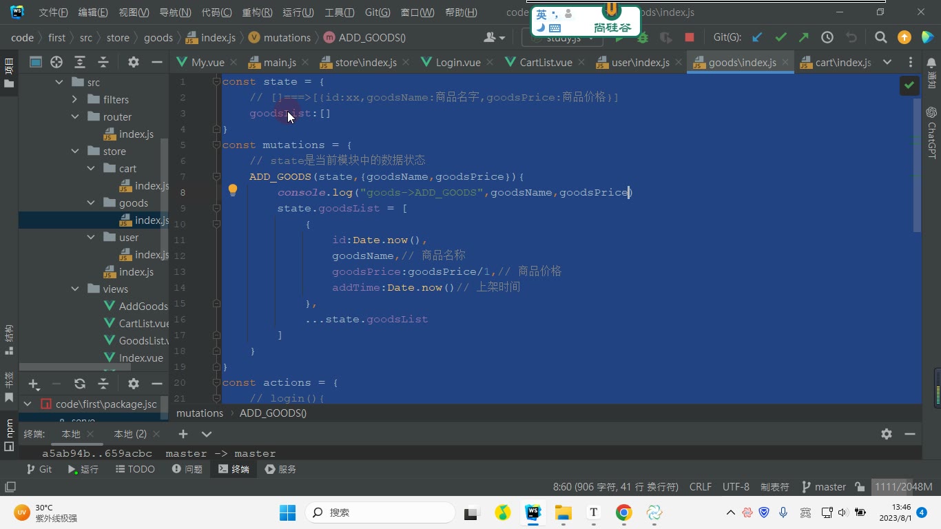This screenshot has height=529, width=941.
Task: Open terminal panel settings gear
Action: click(887, 434)
